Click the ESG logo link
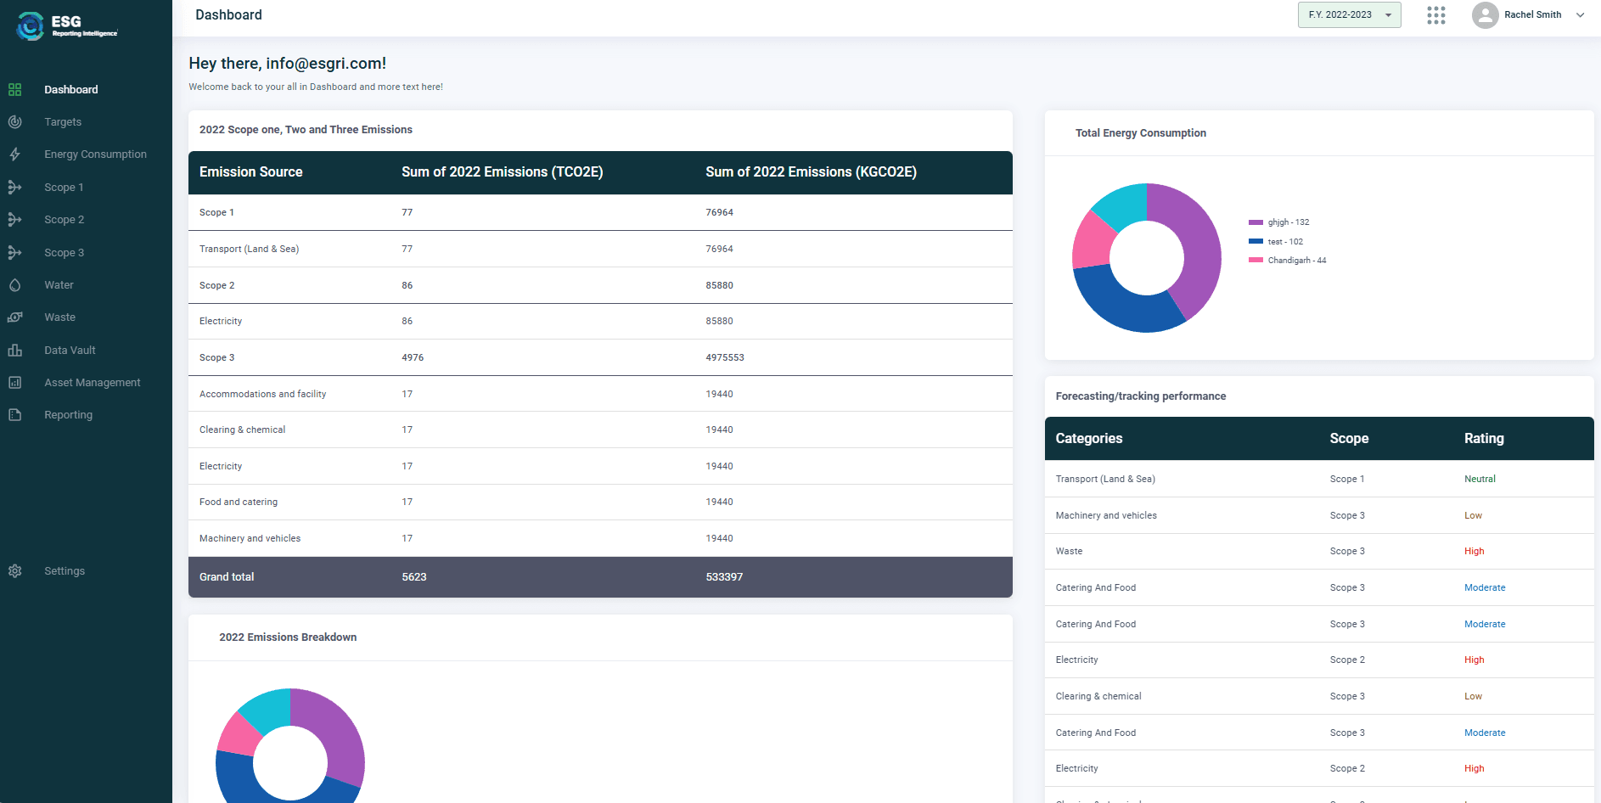Viewport: 1601px width, 803px height. coord(67,25)
